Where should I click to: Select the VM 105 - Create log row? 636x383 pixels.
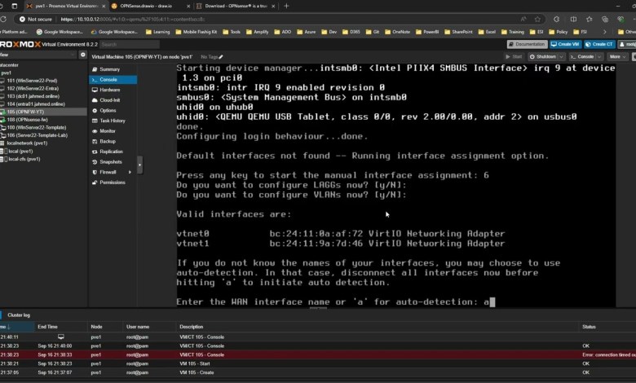click(318, 372)
